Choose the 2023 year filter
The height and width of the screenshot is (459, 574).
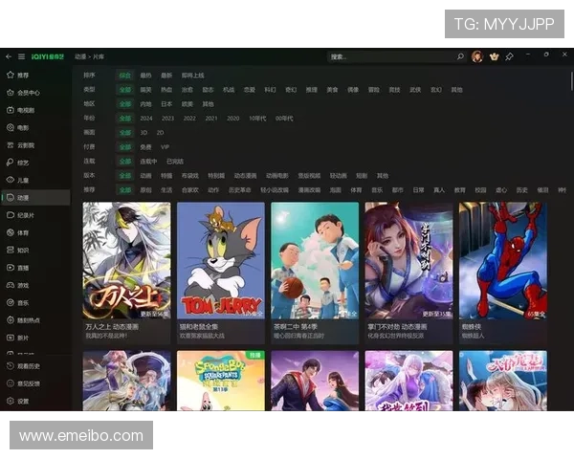pos(167,118)
